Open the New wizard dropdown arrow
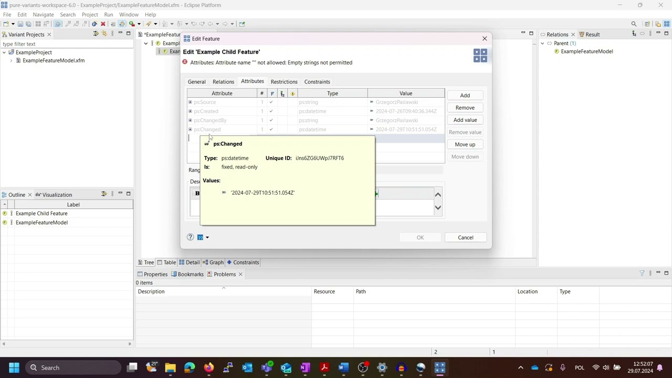Screen dimensions: 672x378 pos(12,24)
